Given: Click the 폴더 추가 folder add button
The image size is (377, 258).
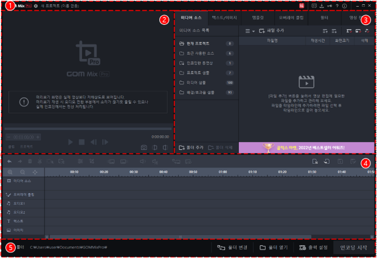Looking at the screenshot, I should 191,147.
